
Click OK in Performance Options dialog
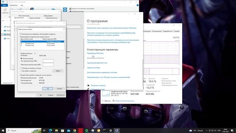tap(41, 95)
